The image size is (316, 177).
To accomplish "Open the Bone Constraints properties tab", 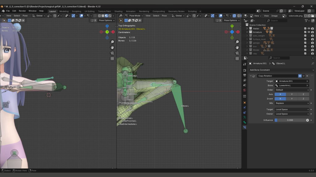I will (x=244, y=127).
